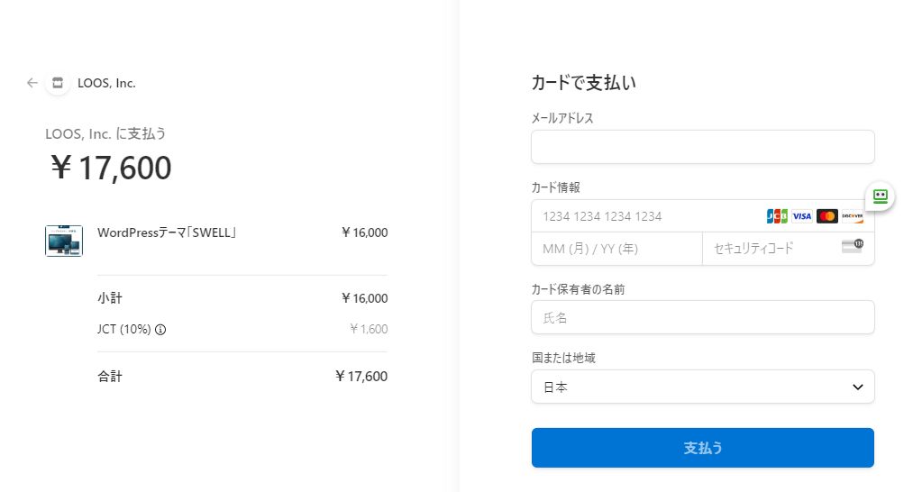Screen dimensions: 922x492
Task: Click the 氏名 cardholder name field
Action: [x=703, y=317]
